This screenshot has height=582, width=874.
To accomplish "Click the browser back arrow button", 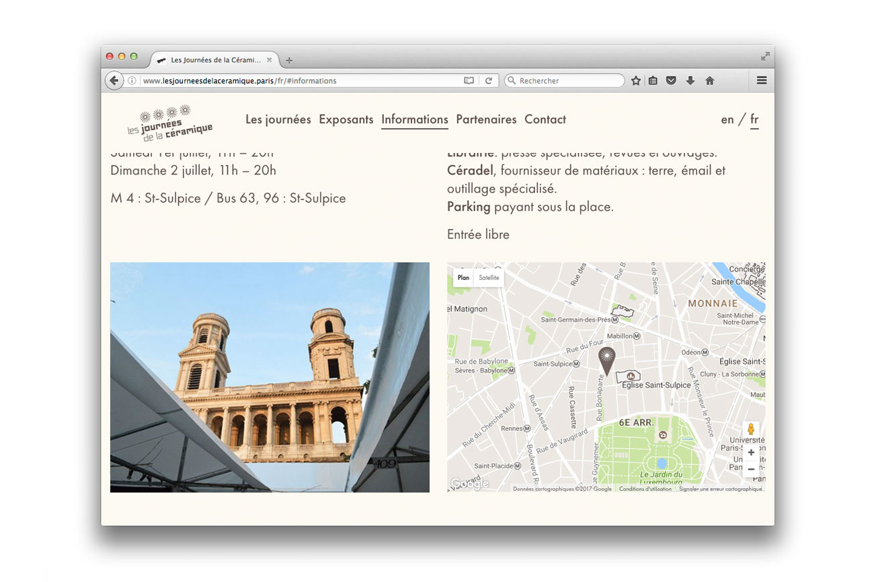I will 114,81.
